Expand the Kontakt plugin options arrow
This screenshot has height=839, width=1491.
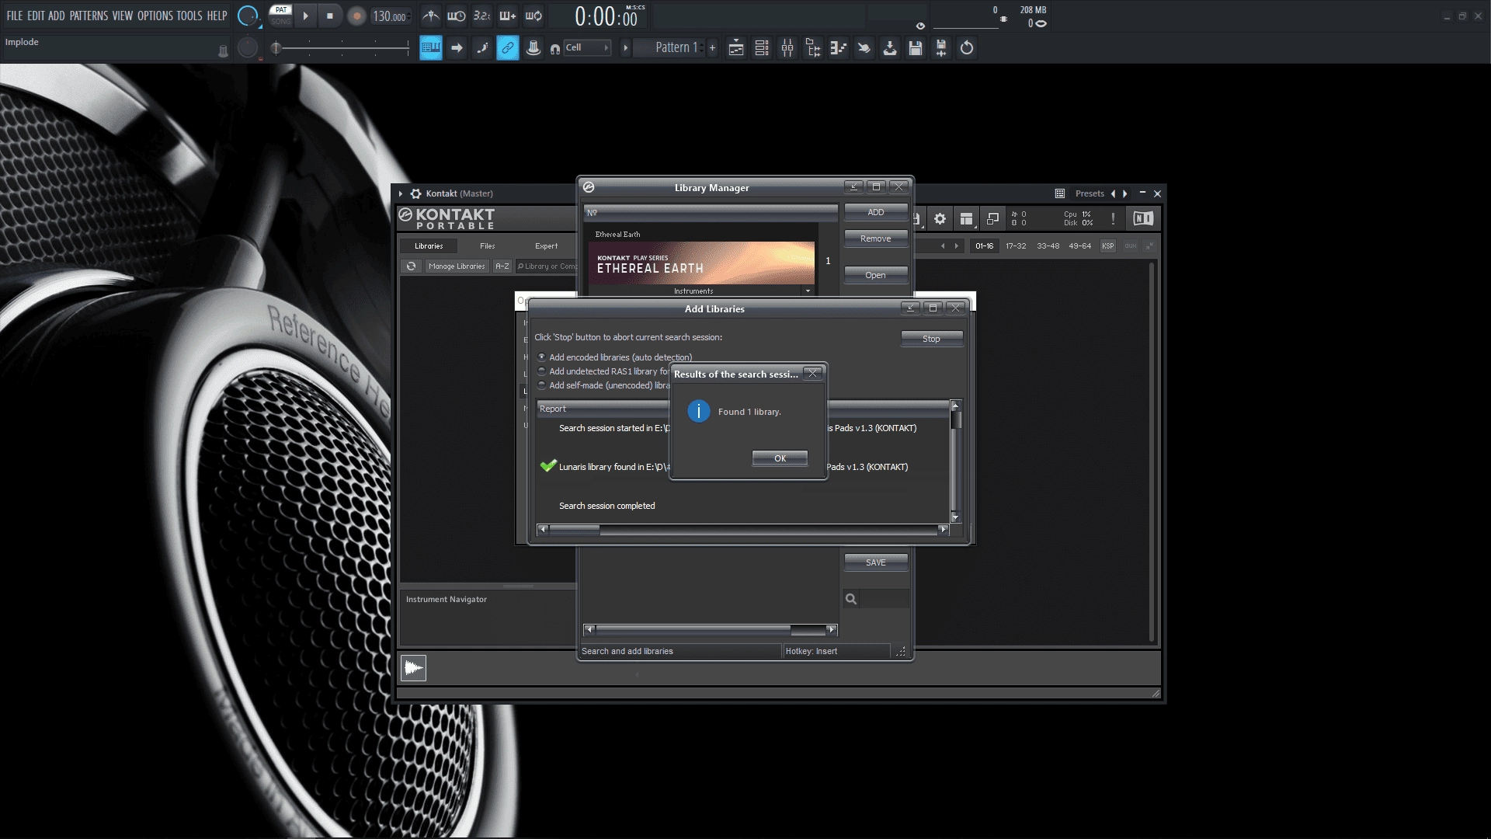401,193
